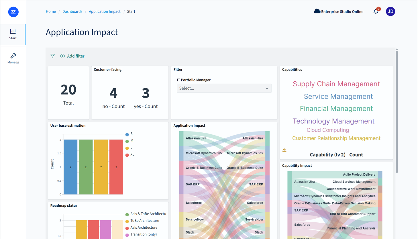
Task: Click Enterprise Studio Online label
Action: point(342,12)
